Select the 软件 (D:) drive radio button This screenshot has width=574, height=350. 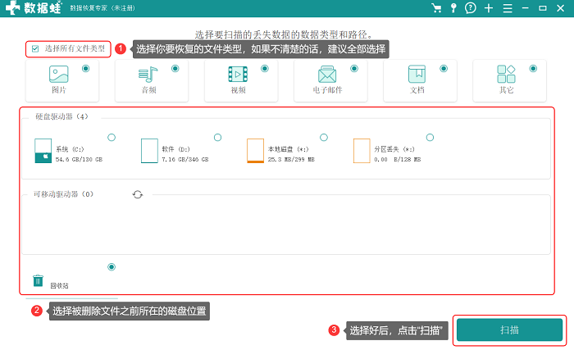click(218, 137)
